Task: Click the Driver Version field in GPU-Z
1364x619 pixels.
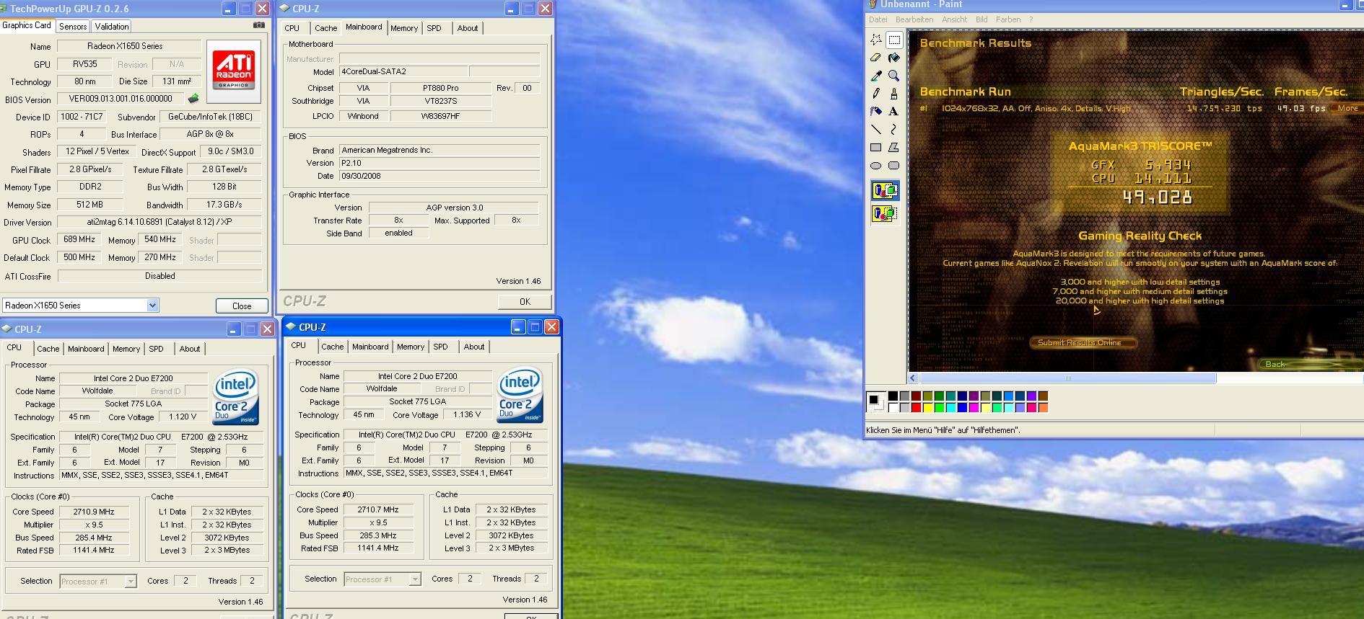Action: [159, 222]
